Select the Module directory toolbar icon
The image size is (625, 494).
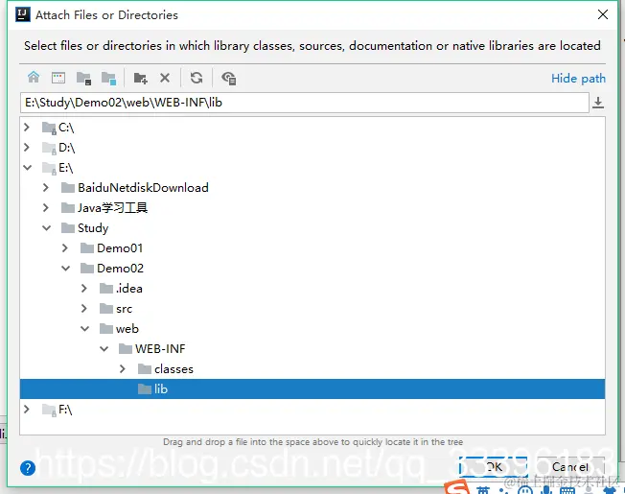(x=108, y=78)
